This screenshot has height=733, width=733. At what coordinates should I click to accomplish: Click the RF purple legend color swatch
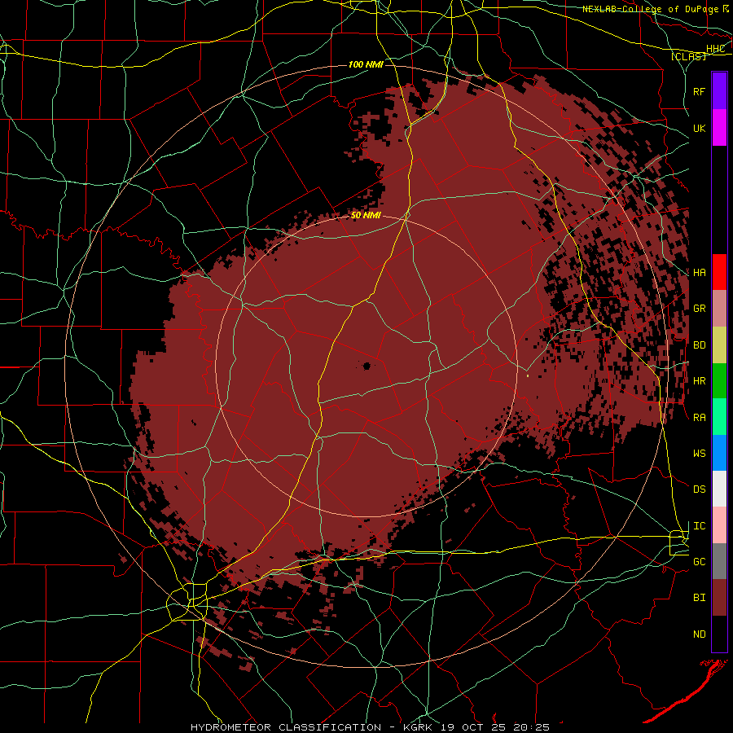point(719,91)
